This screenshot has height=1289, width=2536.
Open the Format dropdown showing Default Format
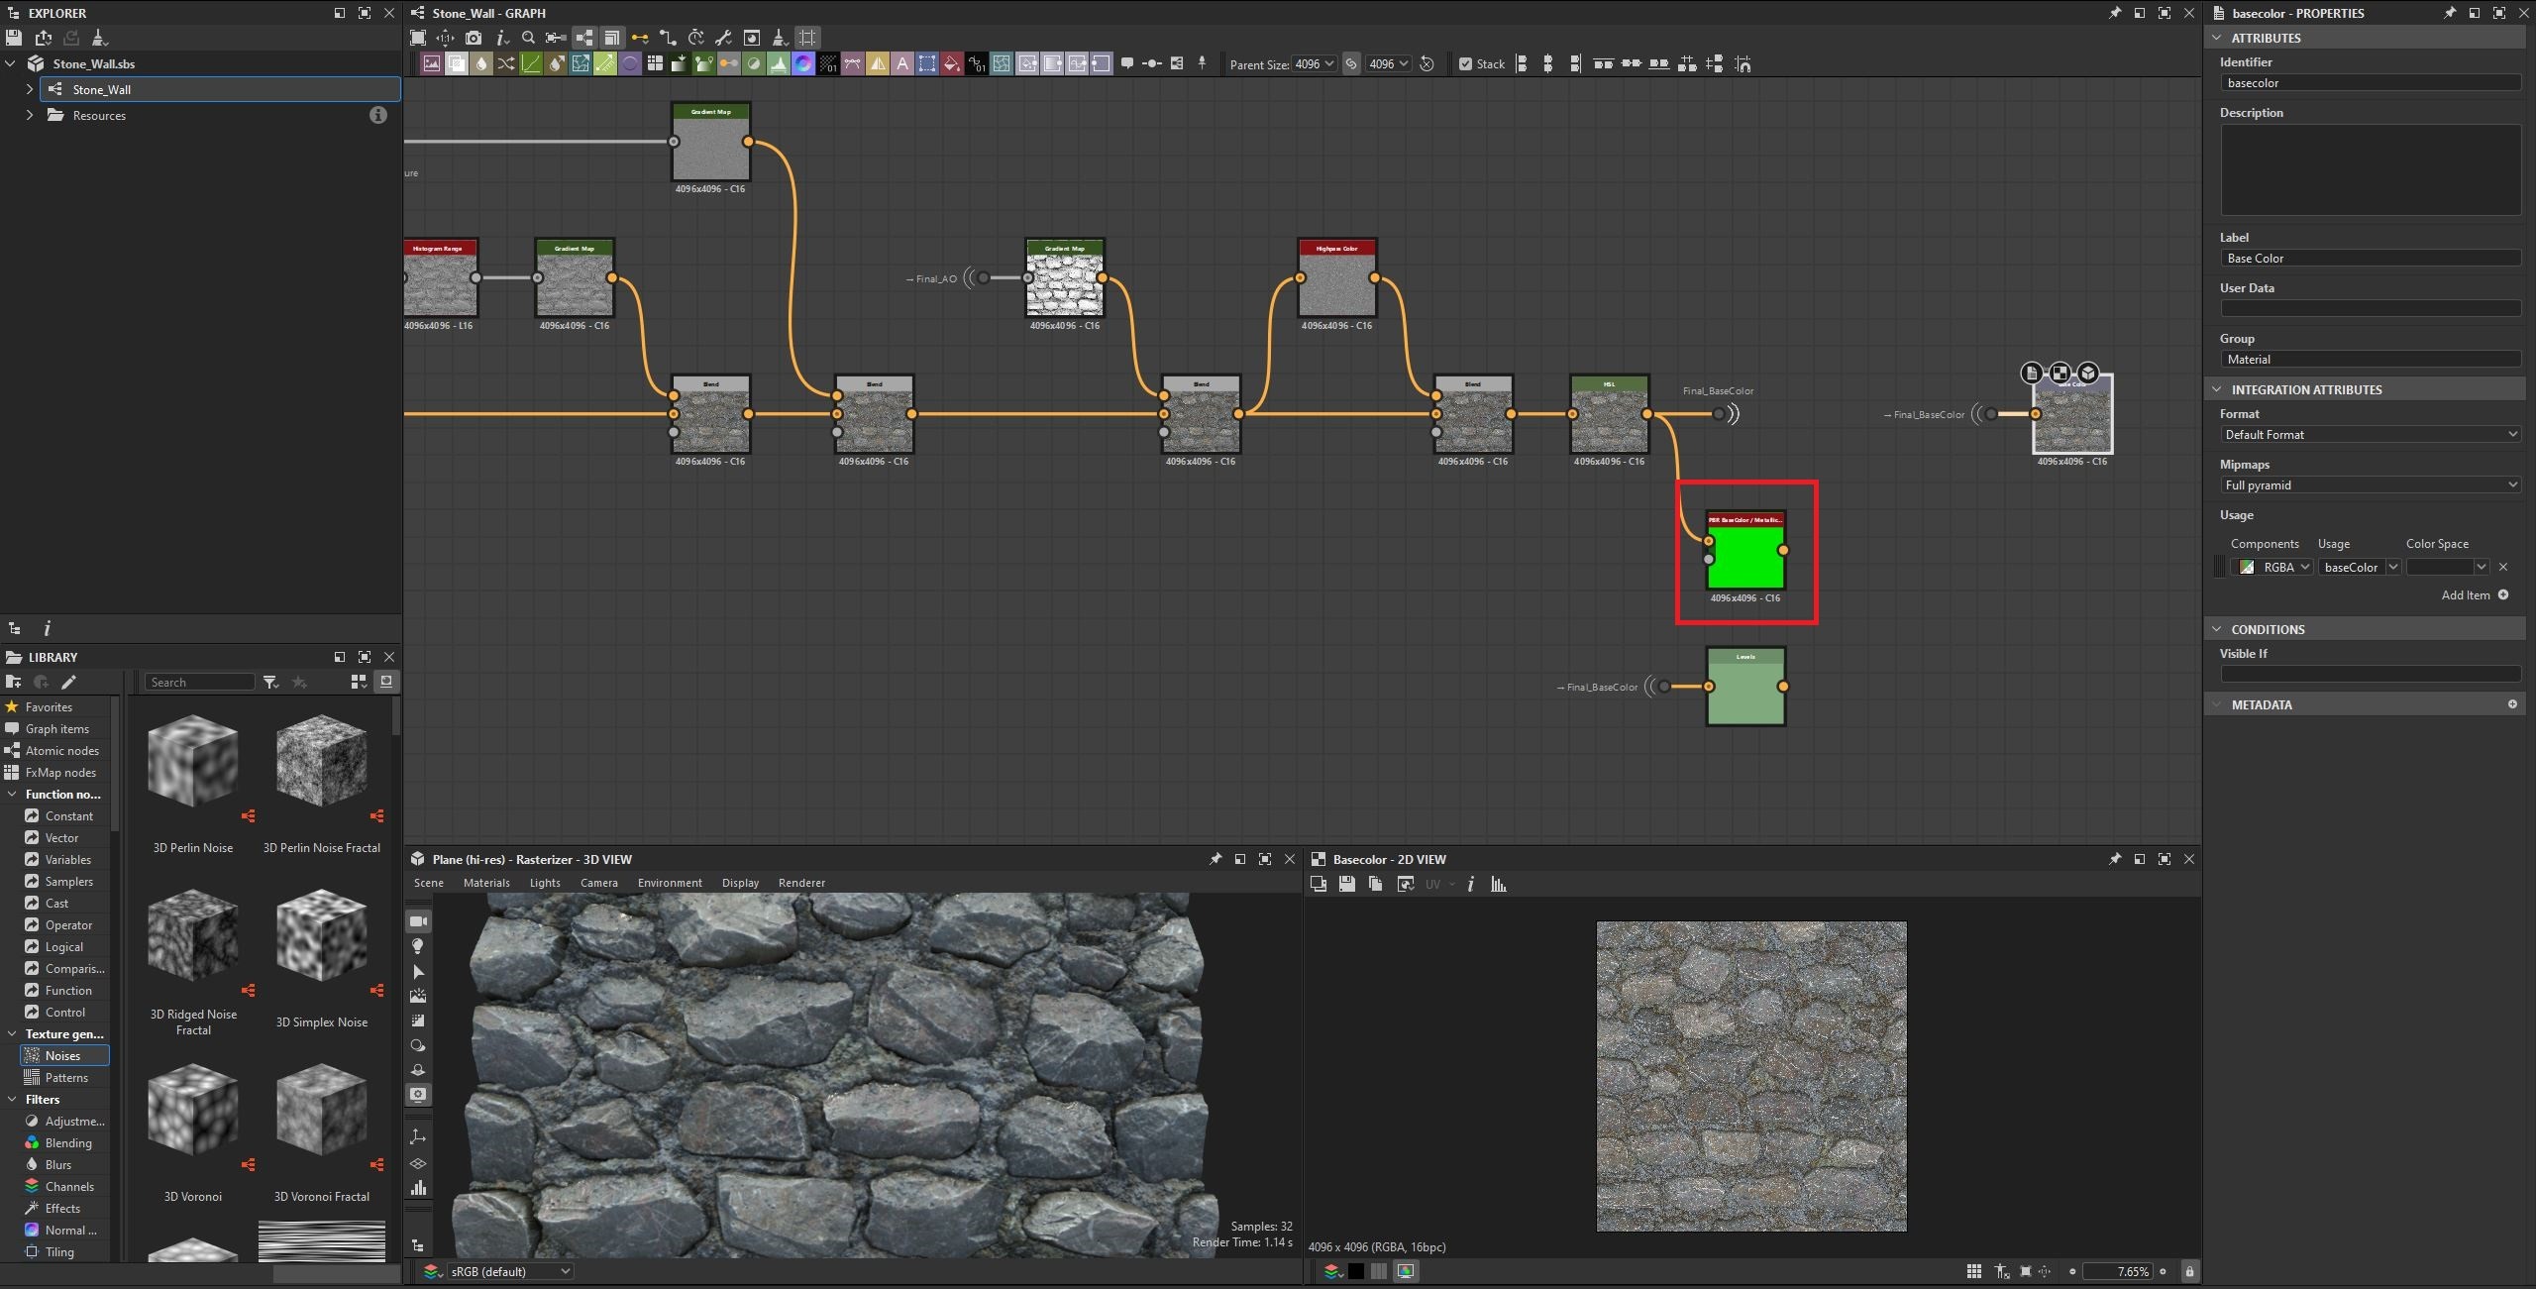click(x=2371, y=434)
